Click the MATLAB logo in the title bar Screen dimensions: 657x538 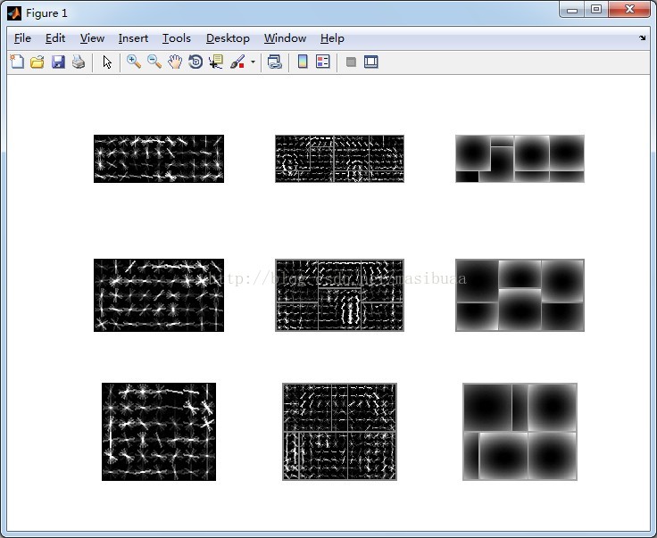point(14,13)
